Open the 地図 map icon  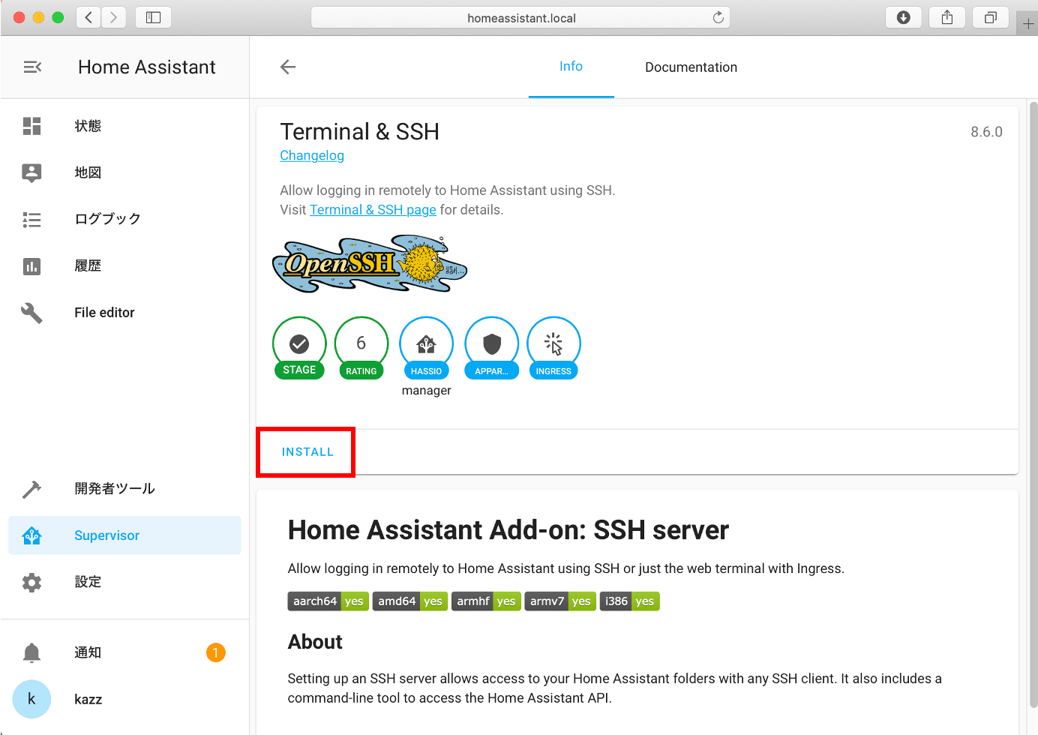[x=31, y=172]
